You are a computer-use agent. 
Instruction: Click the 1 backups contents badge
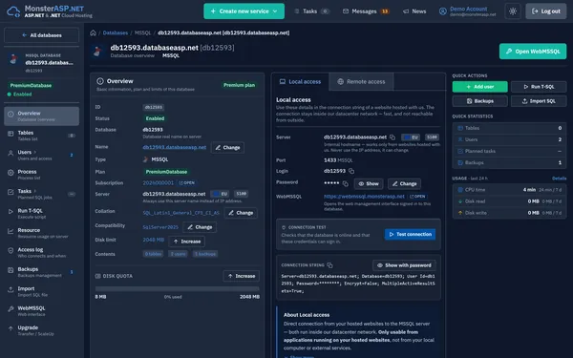click(205, 254)
